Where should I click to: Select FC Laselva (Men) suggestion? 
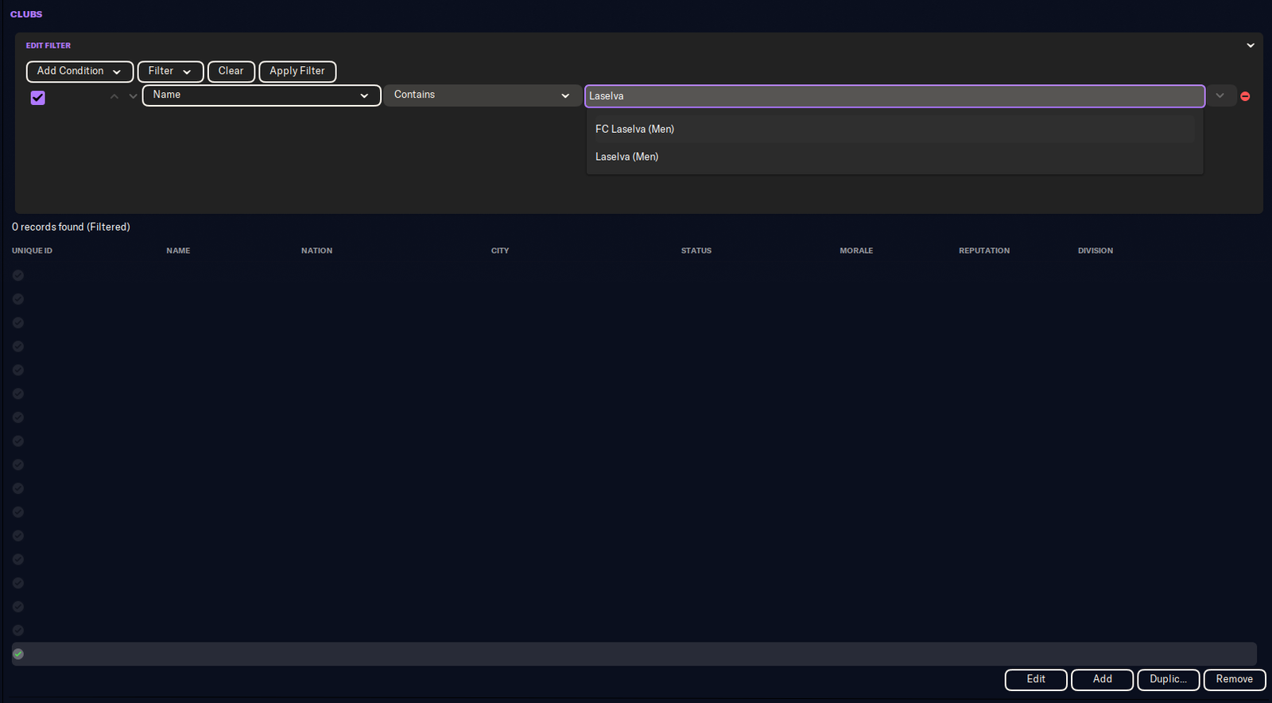point(634,129)
